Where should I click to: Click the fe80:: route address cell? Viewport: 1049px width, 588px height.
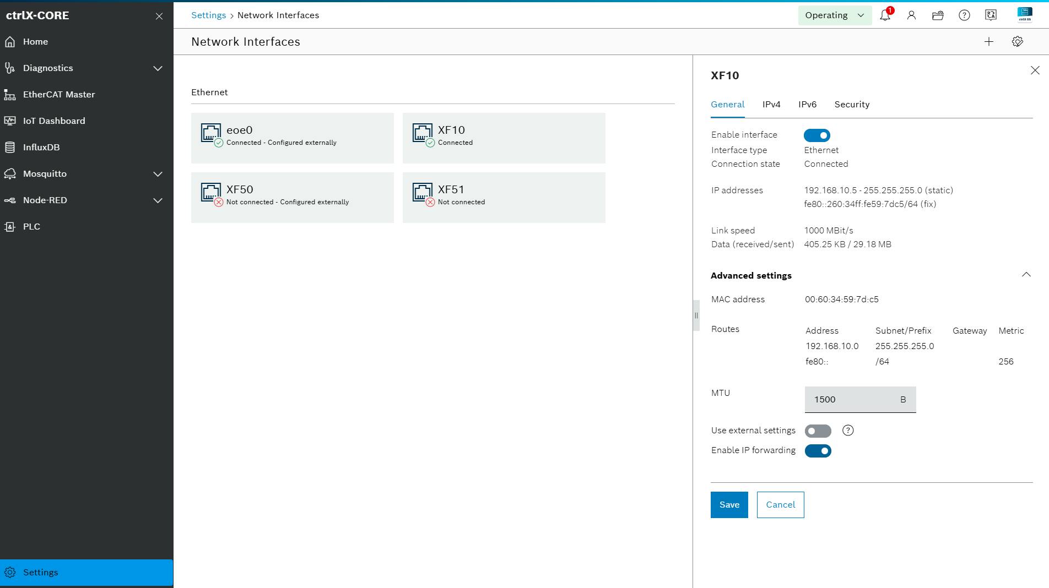pos(817,362)
